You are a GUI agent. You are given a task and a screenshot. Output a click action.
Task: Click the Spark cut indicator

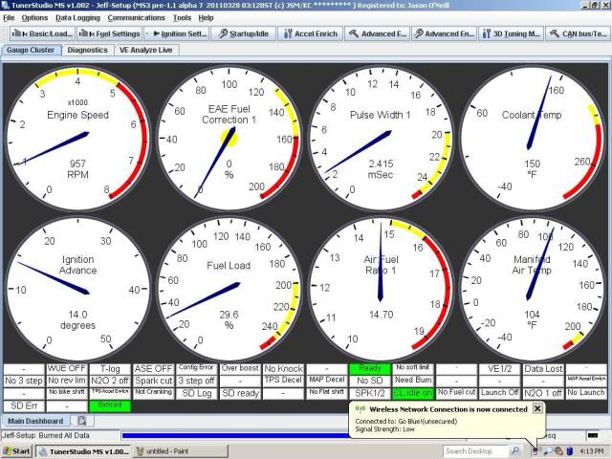(x=153, y=381)
